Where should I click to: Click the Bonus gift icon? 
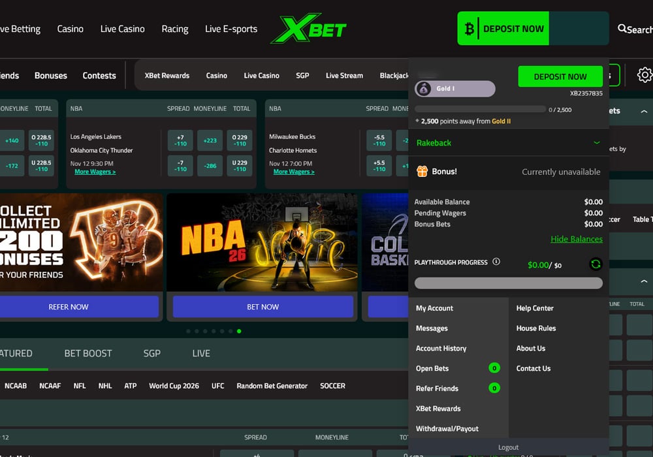pyautogui.click(x=422, y=171)
